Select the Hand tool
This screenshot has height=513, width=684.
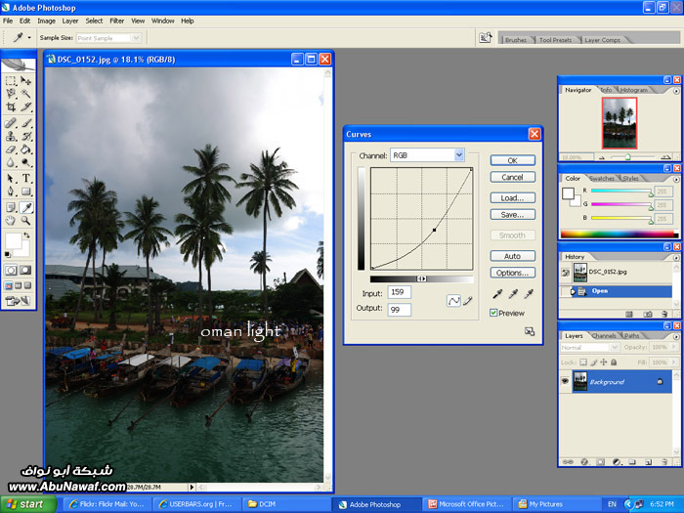click(11, 221)
